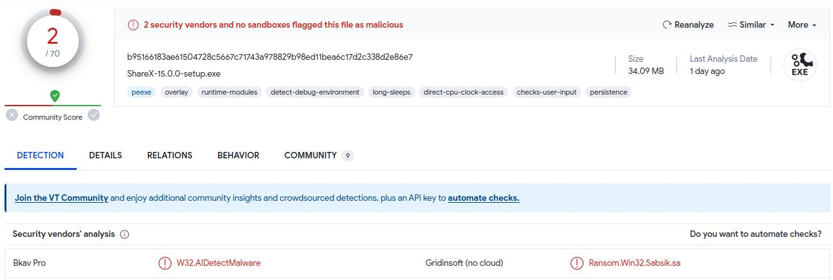This screenshot has width=833, height=280.
Task: Click the detection score gauge 2/70
Action: coord(53,42)
